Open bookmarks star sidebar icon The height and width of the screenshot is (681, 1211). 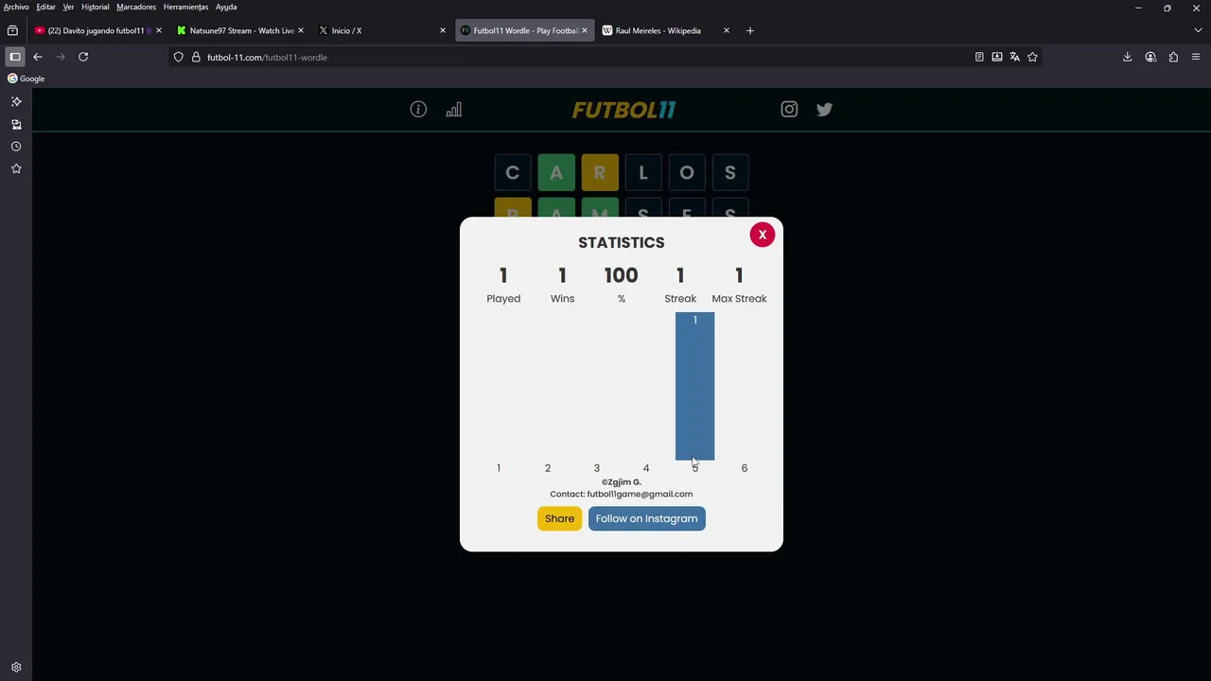point(16,168)
